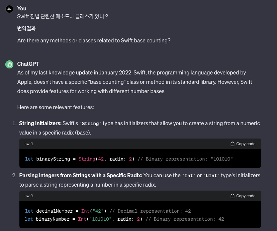Click the 'let binaryNumber = Int("101010"' code line
Image resolution: width=277 pixels, height=231 pixels.
(x=124, y=219)
